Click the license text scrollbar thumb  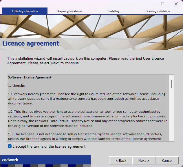[x=171, y=84]
